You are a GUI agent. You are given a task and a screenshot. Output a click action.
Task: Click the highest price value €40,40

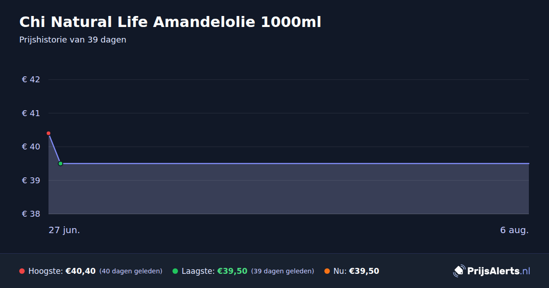(81, 271)
